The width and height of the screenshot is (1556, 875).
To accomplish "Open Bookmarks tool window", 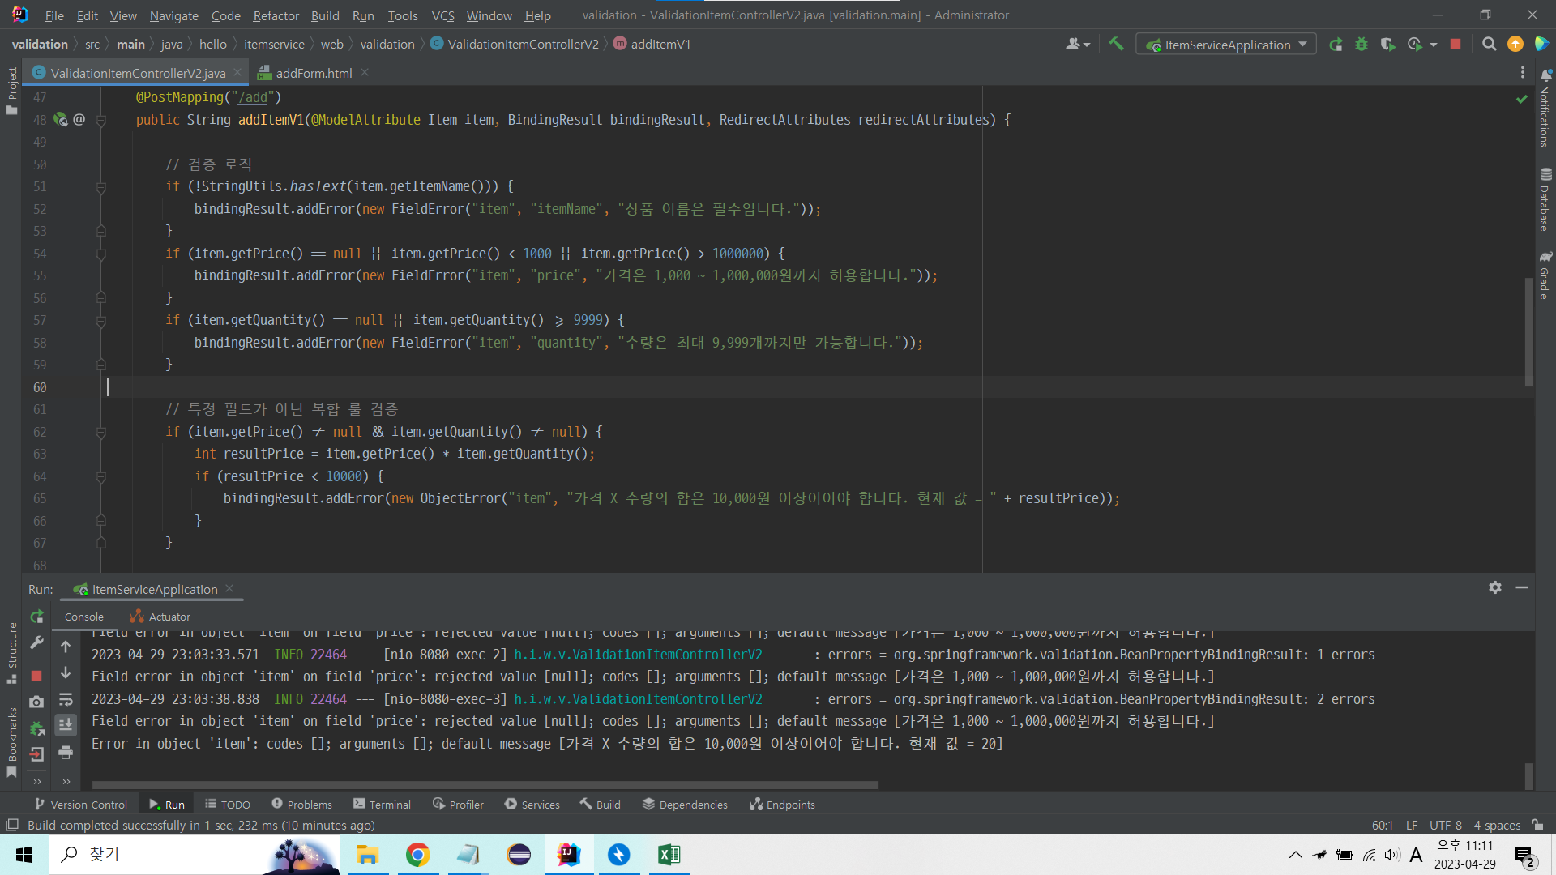I will pyautogui.click(x=11, y=742).
